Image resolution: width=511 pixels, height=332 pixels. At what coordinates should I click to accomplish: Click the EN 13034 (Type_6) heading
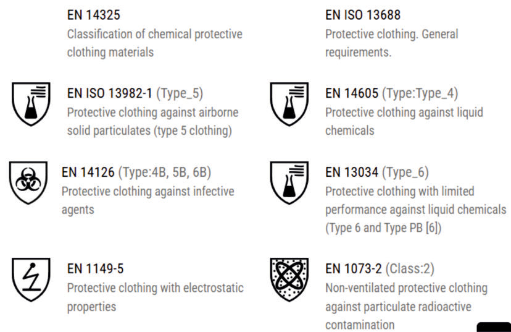tap(376, 172)
